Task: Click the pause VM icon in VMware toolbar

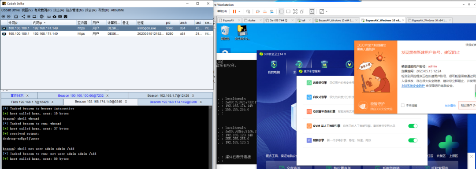Action: (234, 11)
